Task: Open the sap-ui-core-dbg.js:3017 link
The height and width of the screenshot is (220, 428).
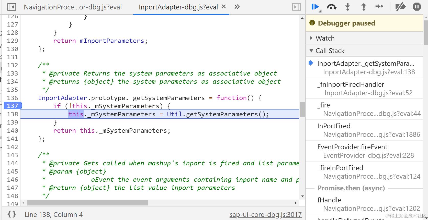Action: click(x=265, y=215)
